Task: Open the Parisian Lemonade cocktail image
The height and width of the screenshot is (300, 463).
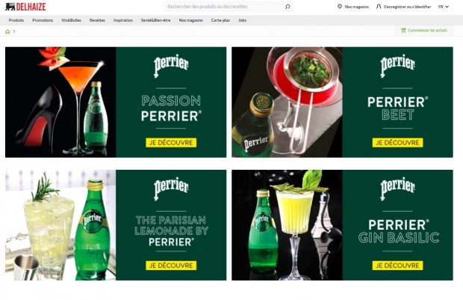Action: [60, 225]
